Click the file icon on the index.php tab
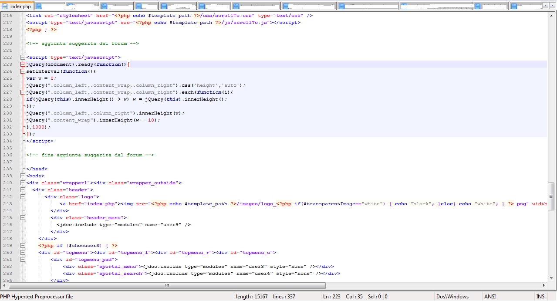 5,6
